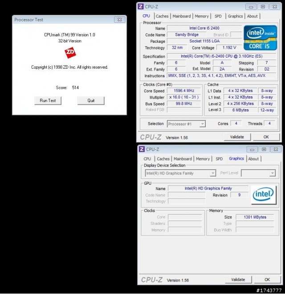285x294 pixels.
Task: Click Run Test in Processor Test
Action: pos(48,101)
